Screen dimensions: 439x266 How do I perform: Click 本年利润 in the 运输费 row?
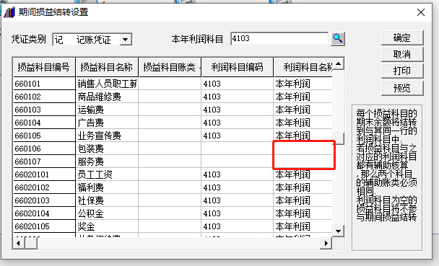point(303,110)
